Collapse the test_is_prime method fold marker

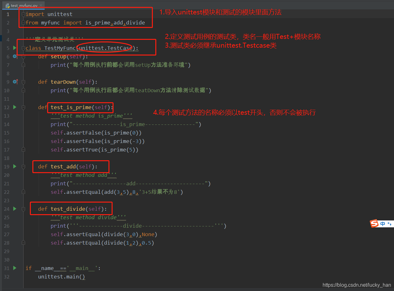23,107
